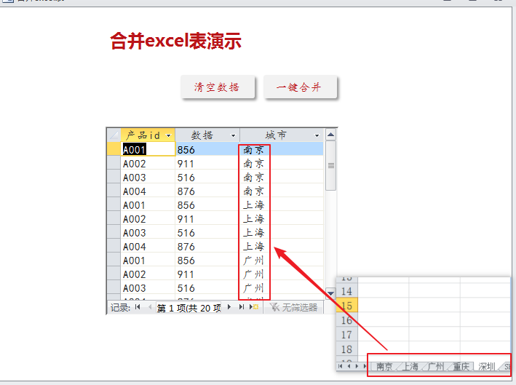
Task: Go to next record in navigator
Action: (229, 307)
